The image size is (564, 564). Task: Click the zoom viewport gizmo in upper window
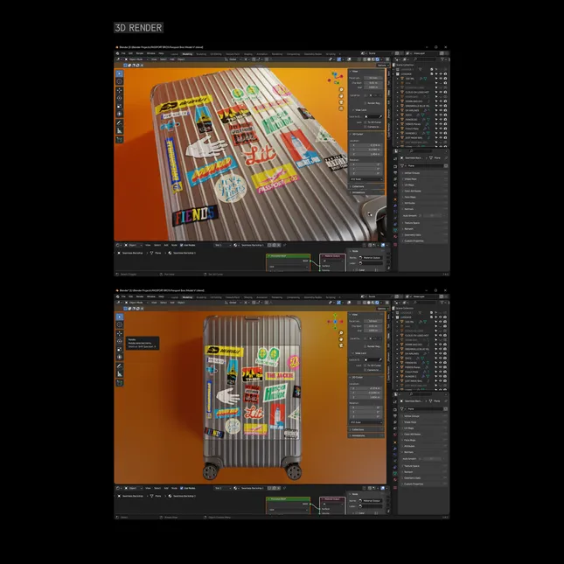pos(341,89)
